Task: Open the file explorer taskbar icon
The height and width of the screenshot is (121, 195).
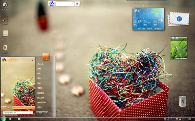Action: 19,119
